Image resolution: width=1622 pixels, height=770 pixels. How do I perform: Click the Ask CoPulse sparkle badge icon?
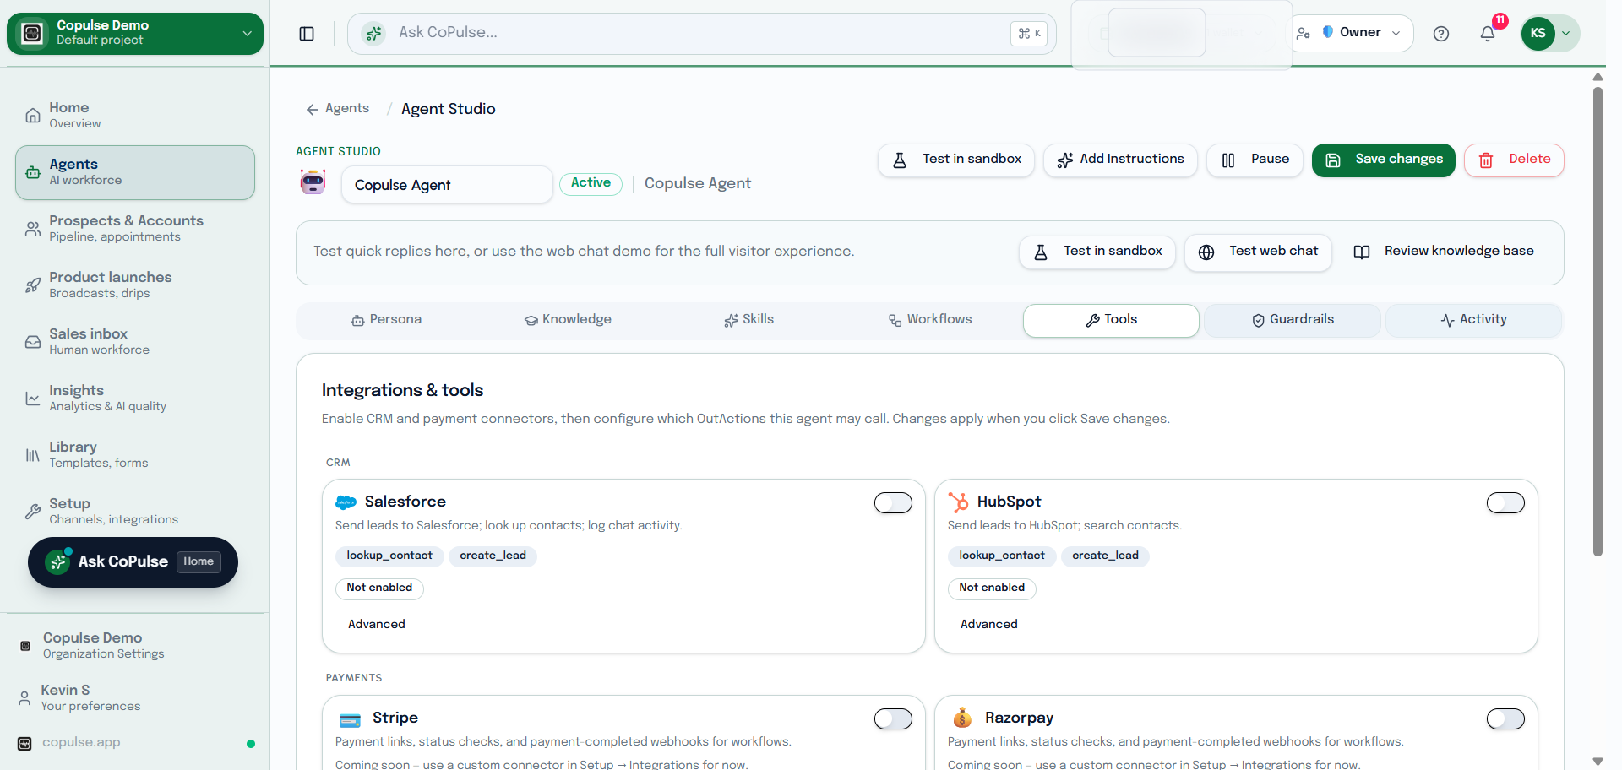point(57,562)
